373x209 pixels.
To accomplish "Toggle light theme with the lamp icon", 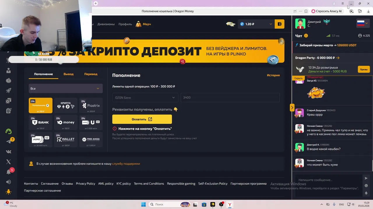I will tap(8, 192).
